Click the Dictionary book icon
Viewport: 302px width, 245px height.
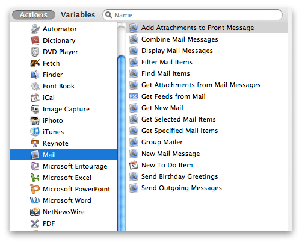[35, 40]
